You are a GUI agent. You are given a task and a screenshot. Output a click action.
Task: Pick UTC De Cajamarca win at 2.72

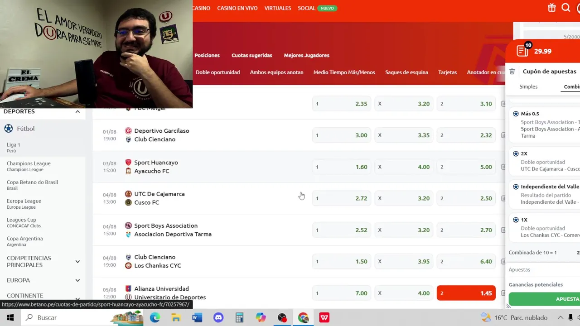342,198
